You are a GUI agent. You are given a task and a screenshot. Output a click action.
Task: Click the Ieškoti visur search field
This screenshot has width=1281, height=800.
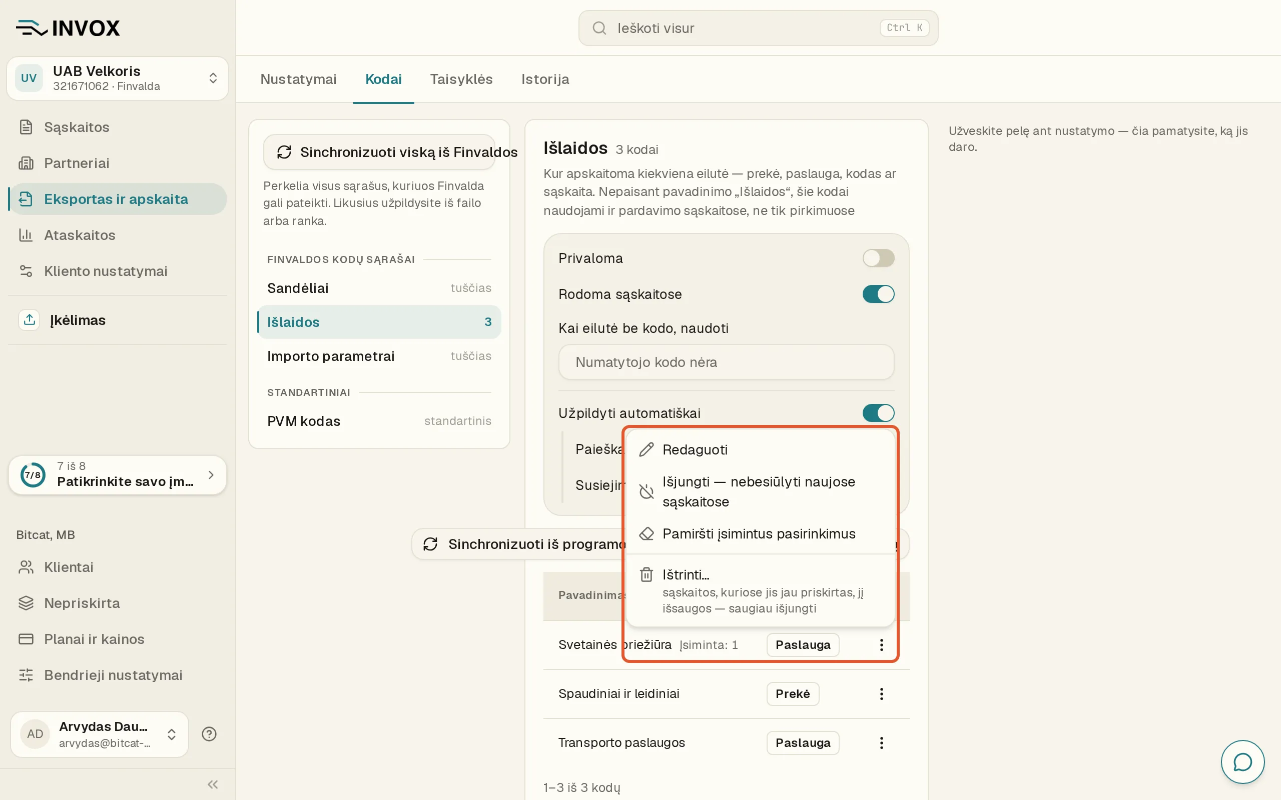[x=758, y=28]
